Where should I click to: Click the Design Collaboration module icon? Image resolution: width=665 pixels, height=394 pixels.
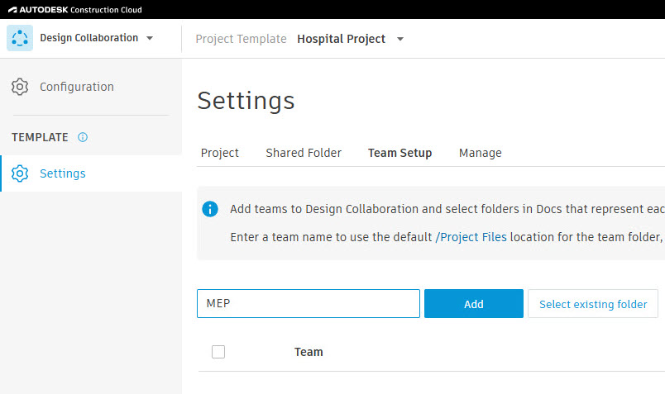click(x=20, y=38)
